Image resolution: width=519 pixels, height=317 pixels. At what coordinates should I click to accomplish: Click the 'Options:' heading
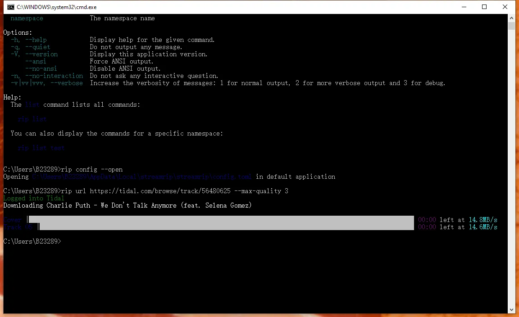(x=18, y=32)
